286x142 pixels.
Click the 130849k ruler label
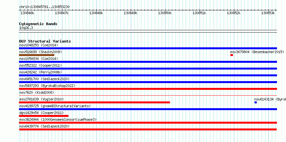(x=130, y=13)
